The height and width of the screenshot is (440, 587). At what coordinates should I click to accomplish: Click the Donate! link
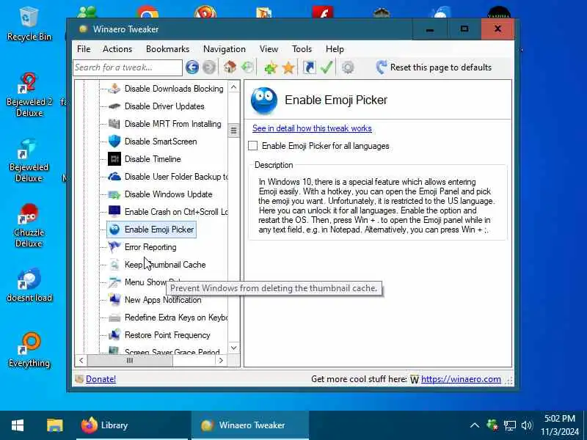click(101, 379)
